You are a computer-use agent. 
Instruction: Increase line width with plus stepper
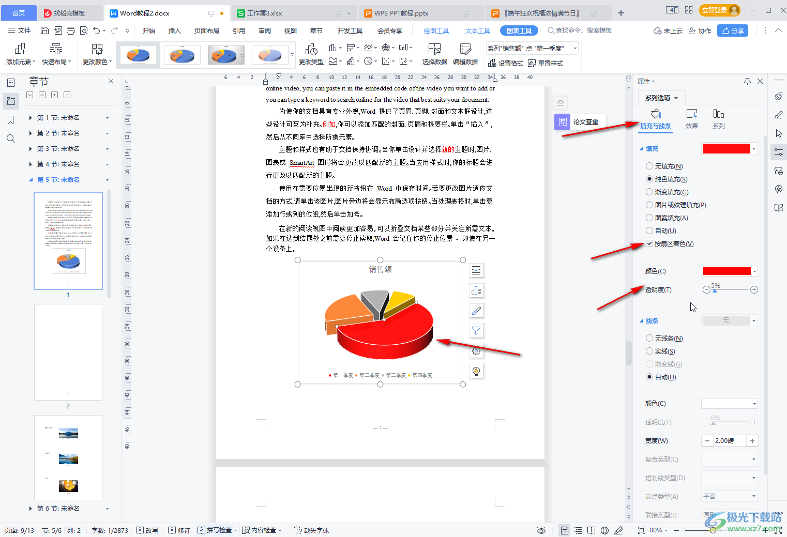tap(752, 440)
